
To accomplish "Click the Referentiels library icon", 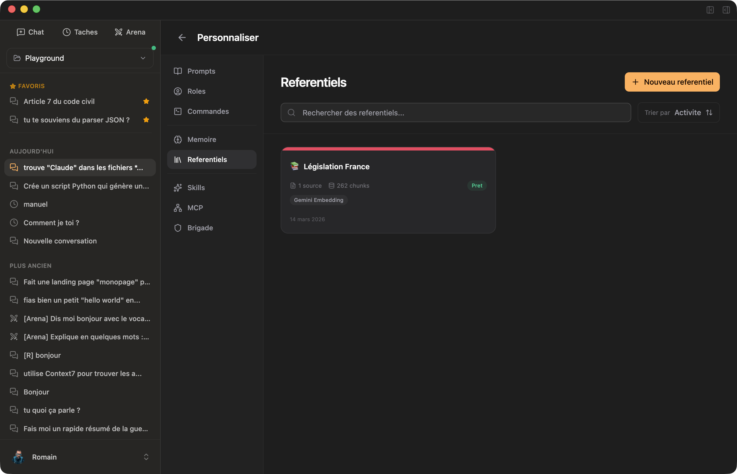I will [178, 159].
